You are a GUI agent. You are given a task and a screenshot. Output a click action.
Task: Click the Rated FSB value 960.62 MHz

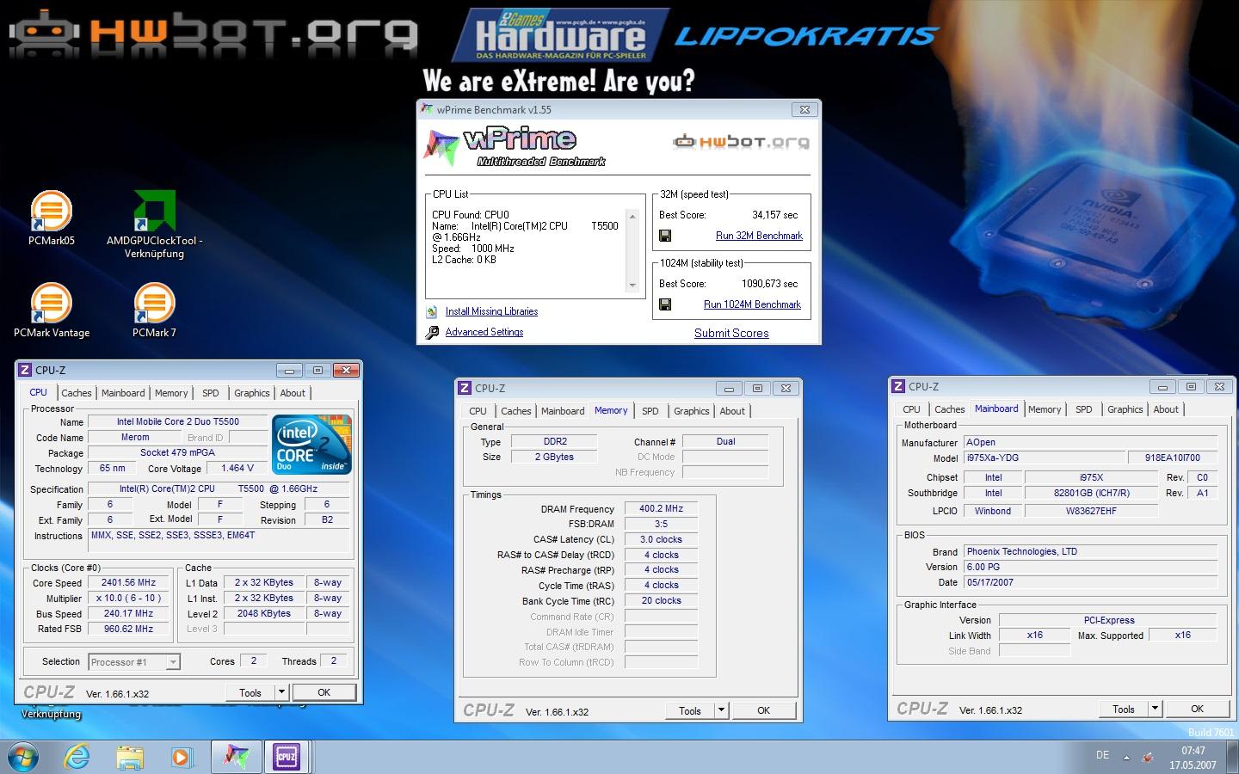[128, 630]
